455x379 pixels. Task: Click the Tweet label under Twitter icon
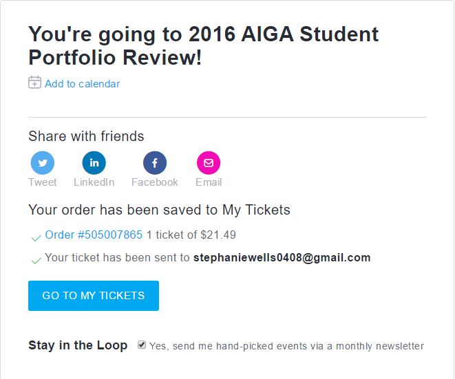coord(43,182)
